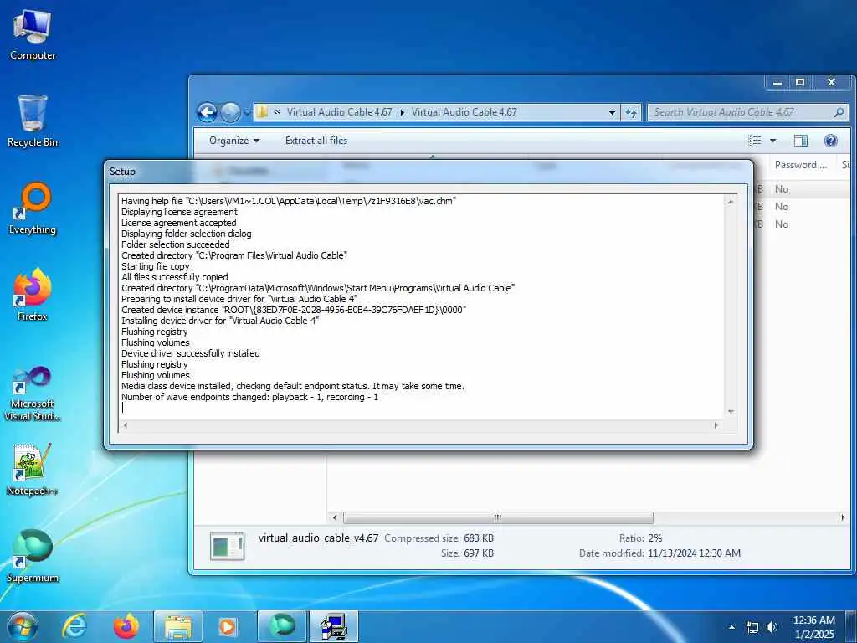
Task: Click log line "License agreement accepted"
Action: point(179,223)
